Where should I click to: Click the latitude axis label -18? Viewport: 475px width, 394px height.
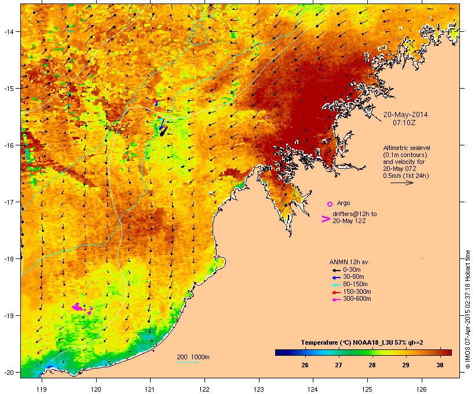click(9, 259)
